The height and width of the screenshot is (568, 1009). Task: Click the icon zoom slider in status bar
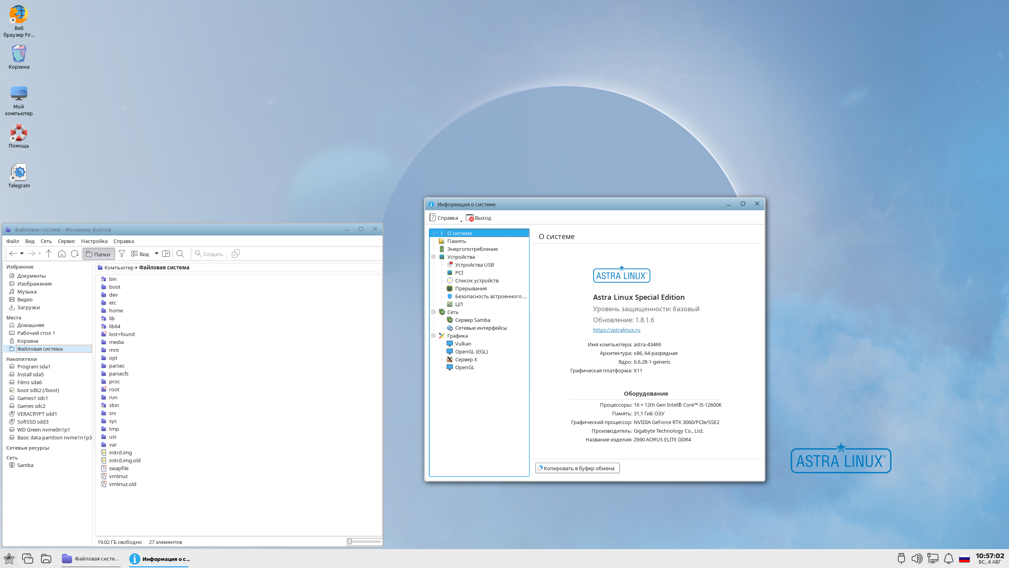tap(364, 542)
